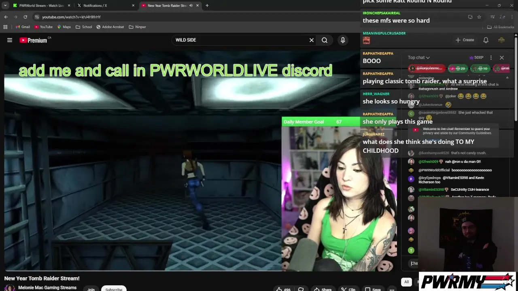Open the gifted memberships chip showing 20
Image resolution: width=518 pixels, height=291 pixels.
tap(458, 68)
